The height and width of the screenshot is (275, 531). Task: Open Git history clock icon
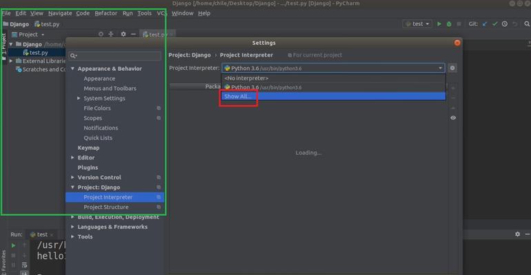[505, 24]
